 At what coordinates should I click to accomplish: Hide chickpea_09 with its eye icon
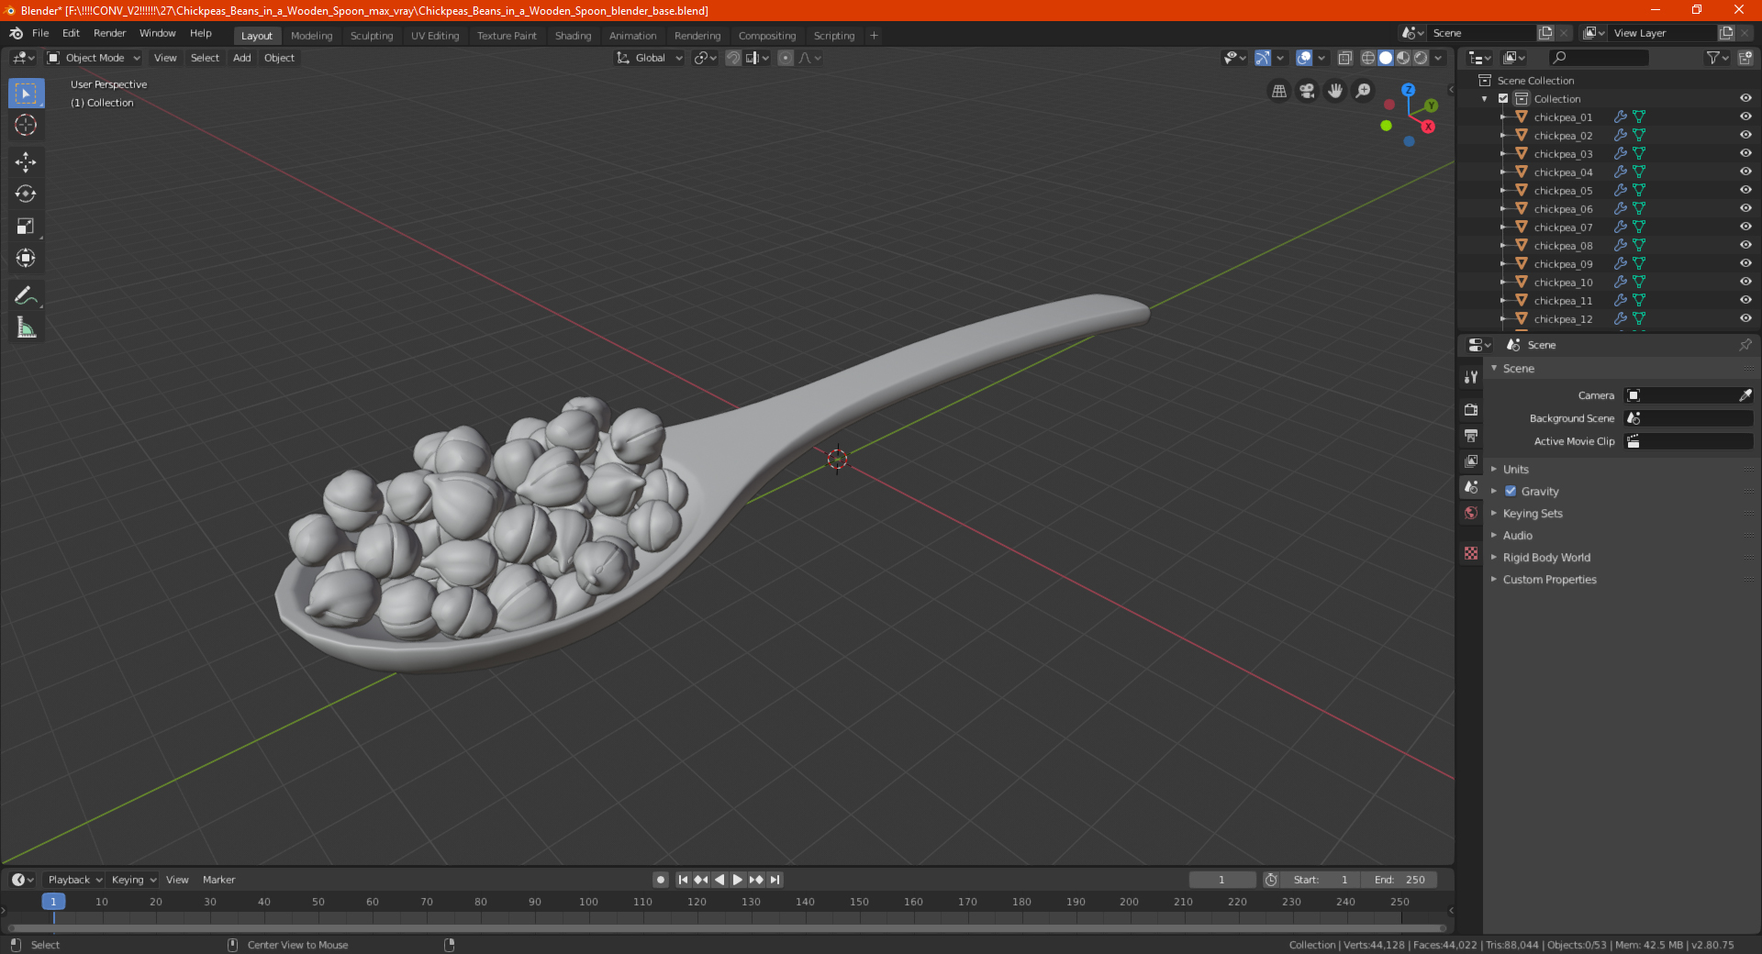(1745, 263)
